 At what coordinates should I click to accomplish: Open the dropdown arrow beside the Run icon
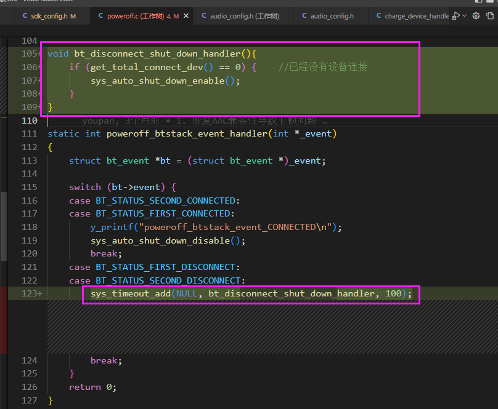464,15
